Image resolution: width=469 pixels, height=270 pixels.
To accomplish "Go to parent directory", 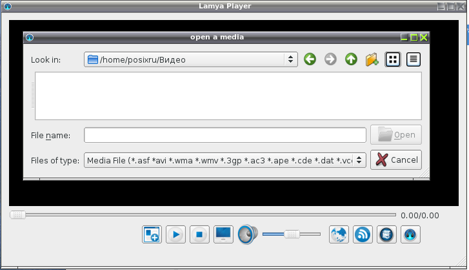I will [351, 59].
